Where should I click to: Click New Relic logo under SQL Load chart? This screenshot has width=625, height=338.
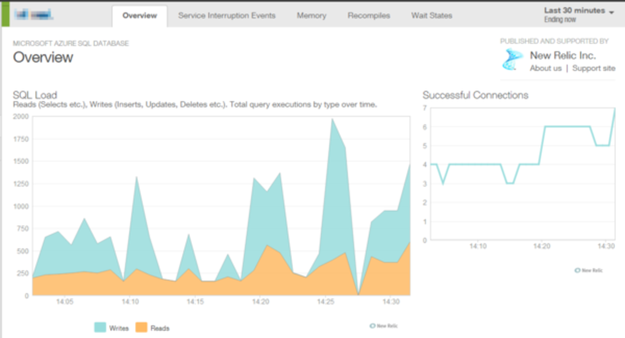click(x=384, y=326)
